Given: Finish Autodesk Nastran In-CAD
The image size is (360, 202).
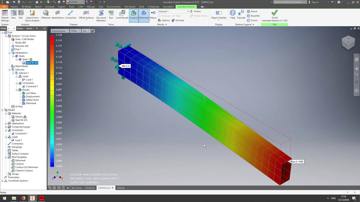Looking at the screenshot, I should click(x=274, y=16).
